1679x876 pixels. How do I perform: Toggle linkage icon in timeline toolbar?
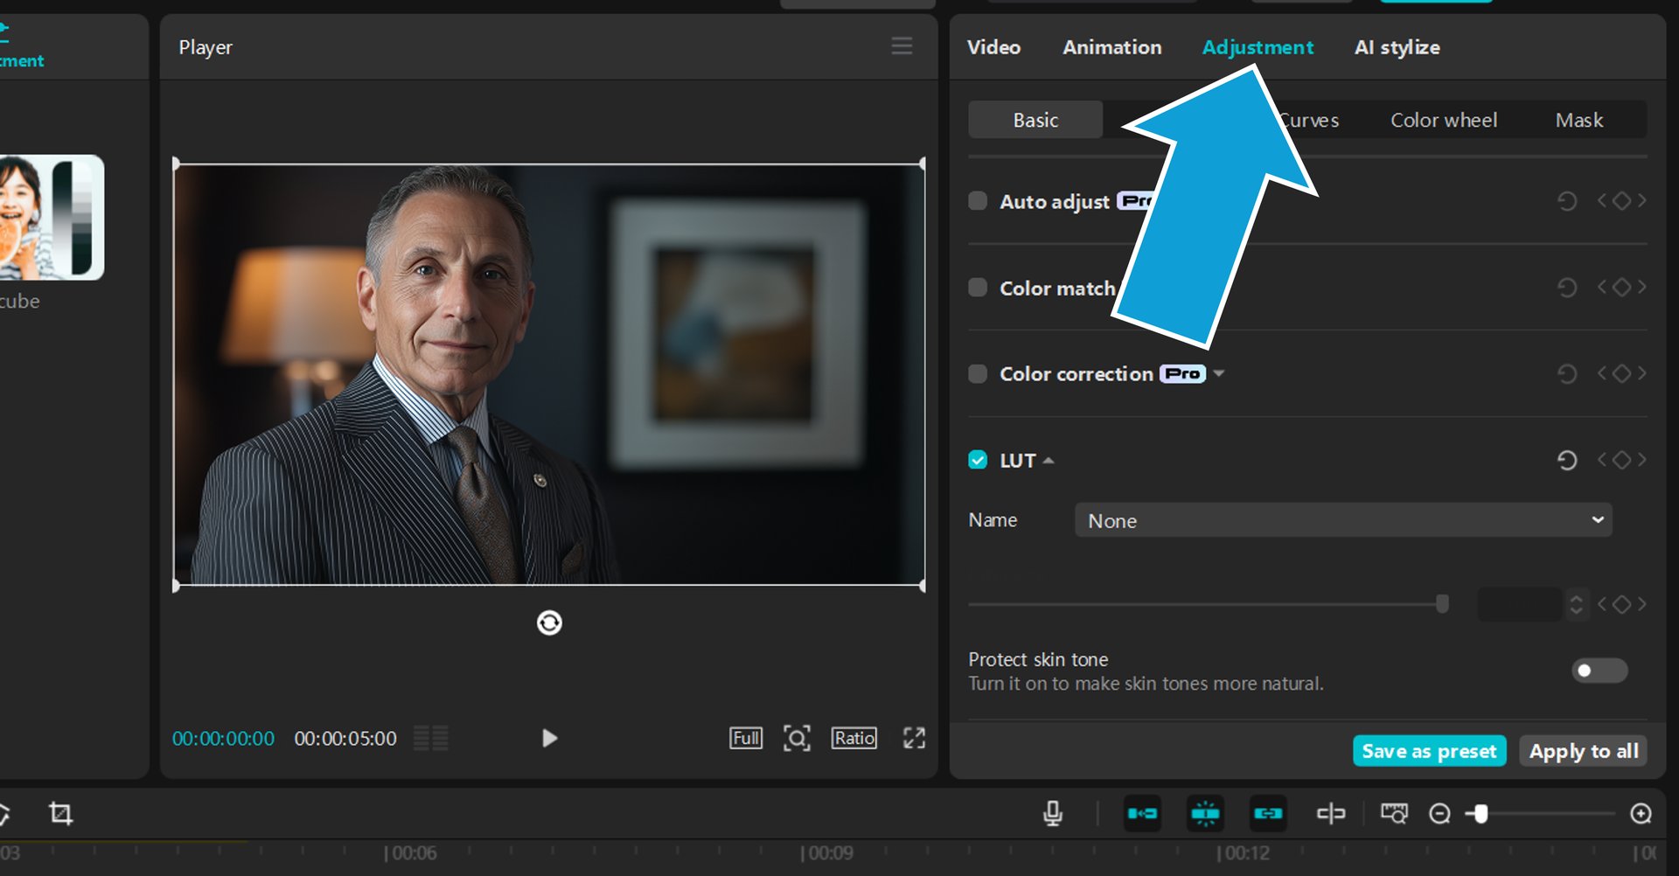click(1268, 814)
